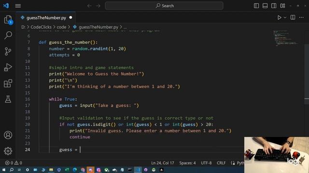This screenshot has height=173, width=309.
Task: Click the "def guess_the_number():" line
Action: coord(68,42)
